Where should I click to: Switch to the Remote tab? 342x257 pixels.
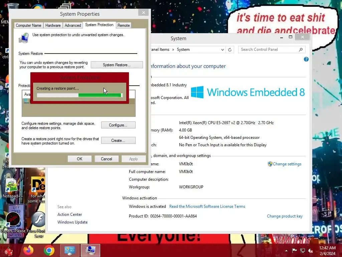(x=124, y=25)
